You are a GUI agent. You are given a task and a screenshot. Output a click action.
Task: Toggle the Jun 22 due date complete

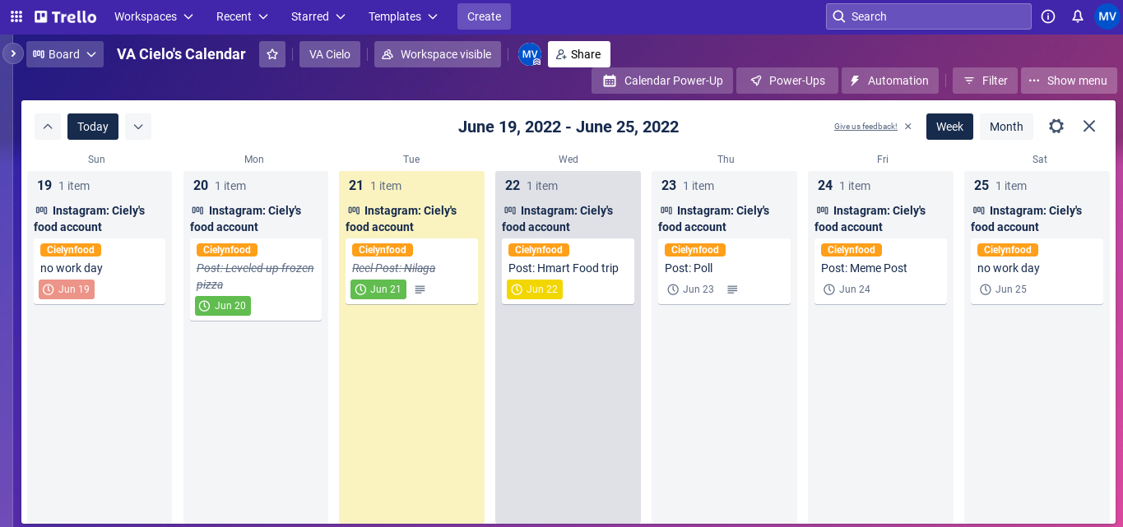tap(535, 289)
